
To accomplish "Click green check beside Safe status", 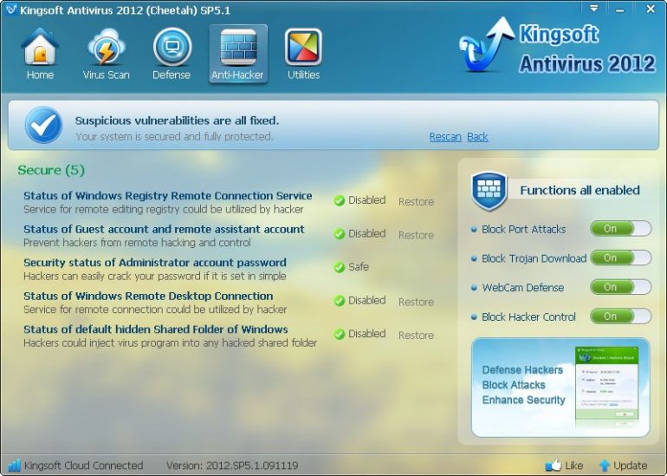I will (339, 267).
